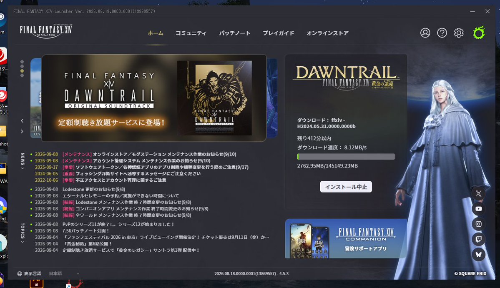Open Dawntrail Original Soundtrack banner

pyautogui.click(x=154, y=98)
